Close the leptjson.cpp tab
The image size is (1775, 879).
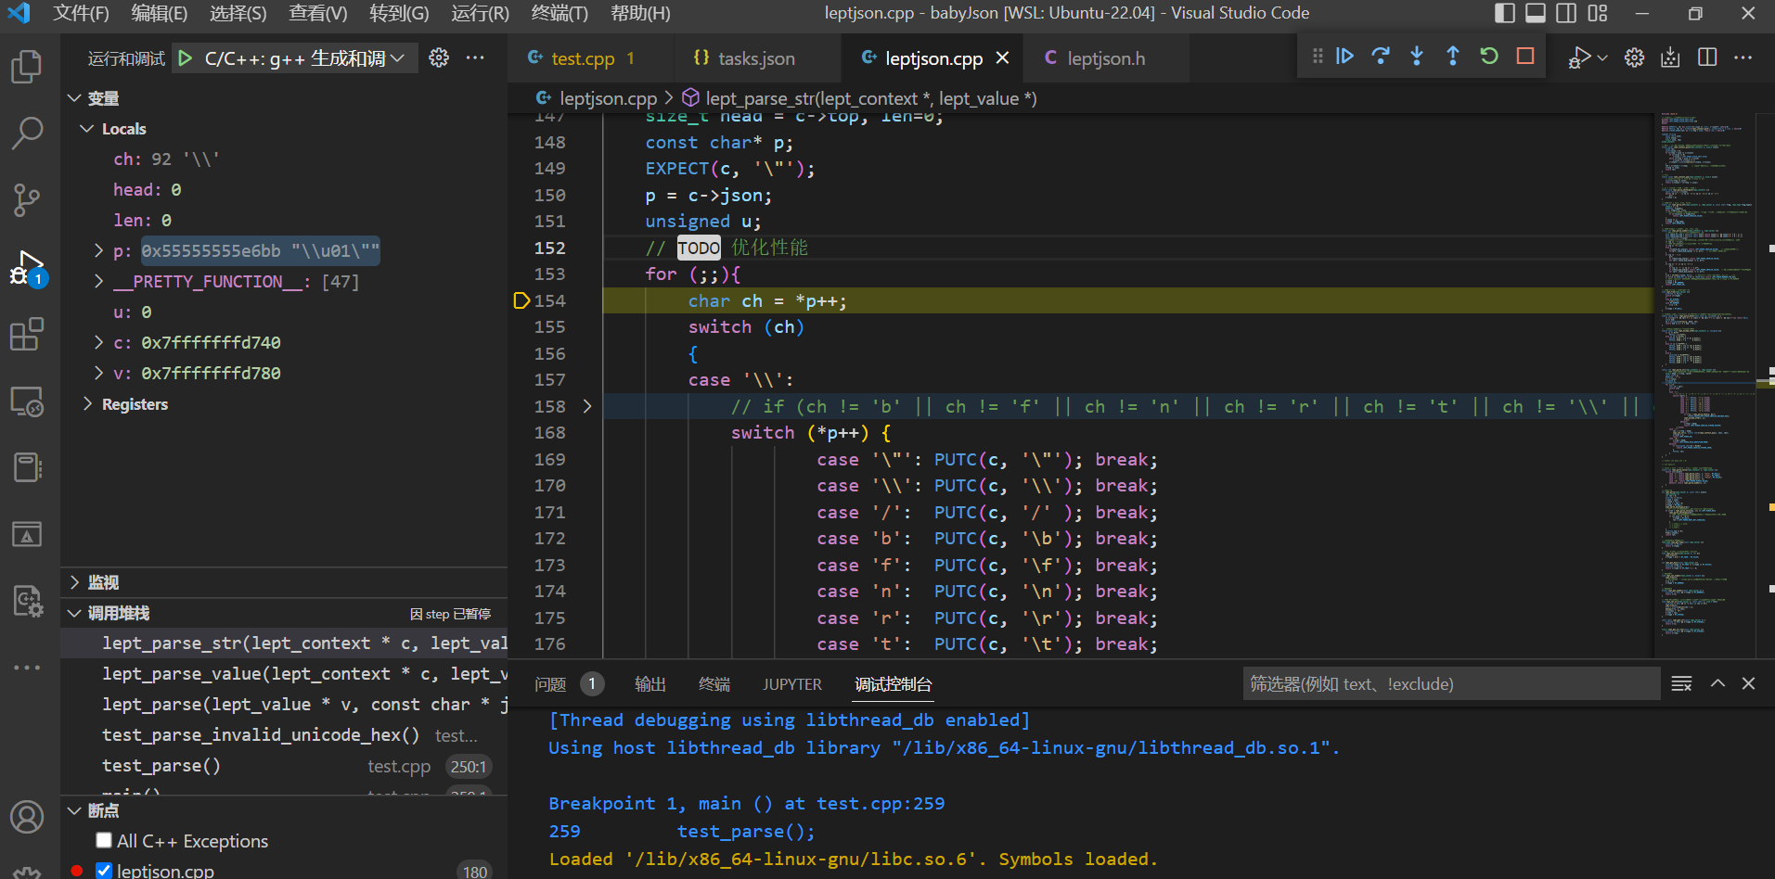pyautogui.click(x=1002, y=57)
